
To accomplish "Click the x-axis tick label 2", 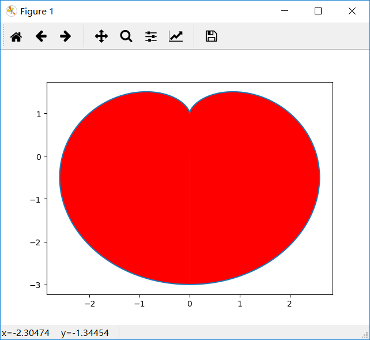I will (x=290, y=304).
